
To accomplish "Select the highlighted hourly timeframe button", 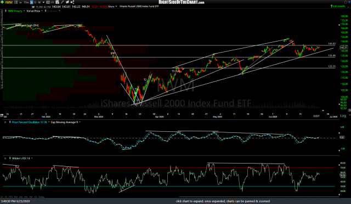I will (32, 2).
